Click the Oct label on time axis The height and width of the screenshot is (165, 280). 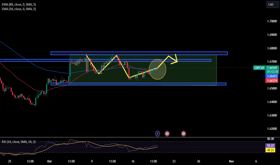[50, 161]
